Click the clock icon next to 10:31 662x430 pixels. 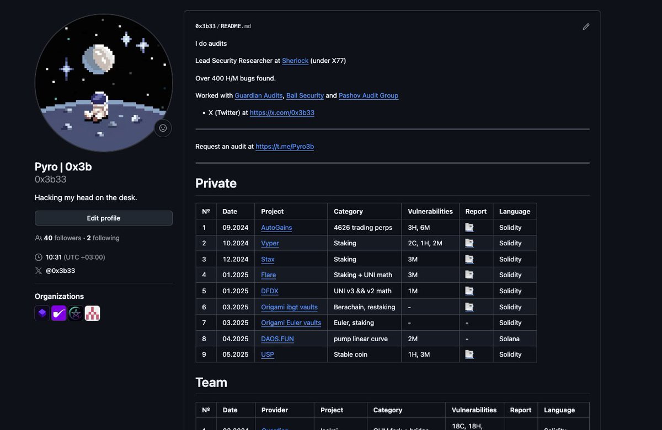tap(39, 257)
